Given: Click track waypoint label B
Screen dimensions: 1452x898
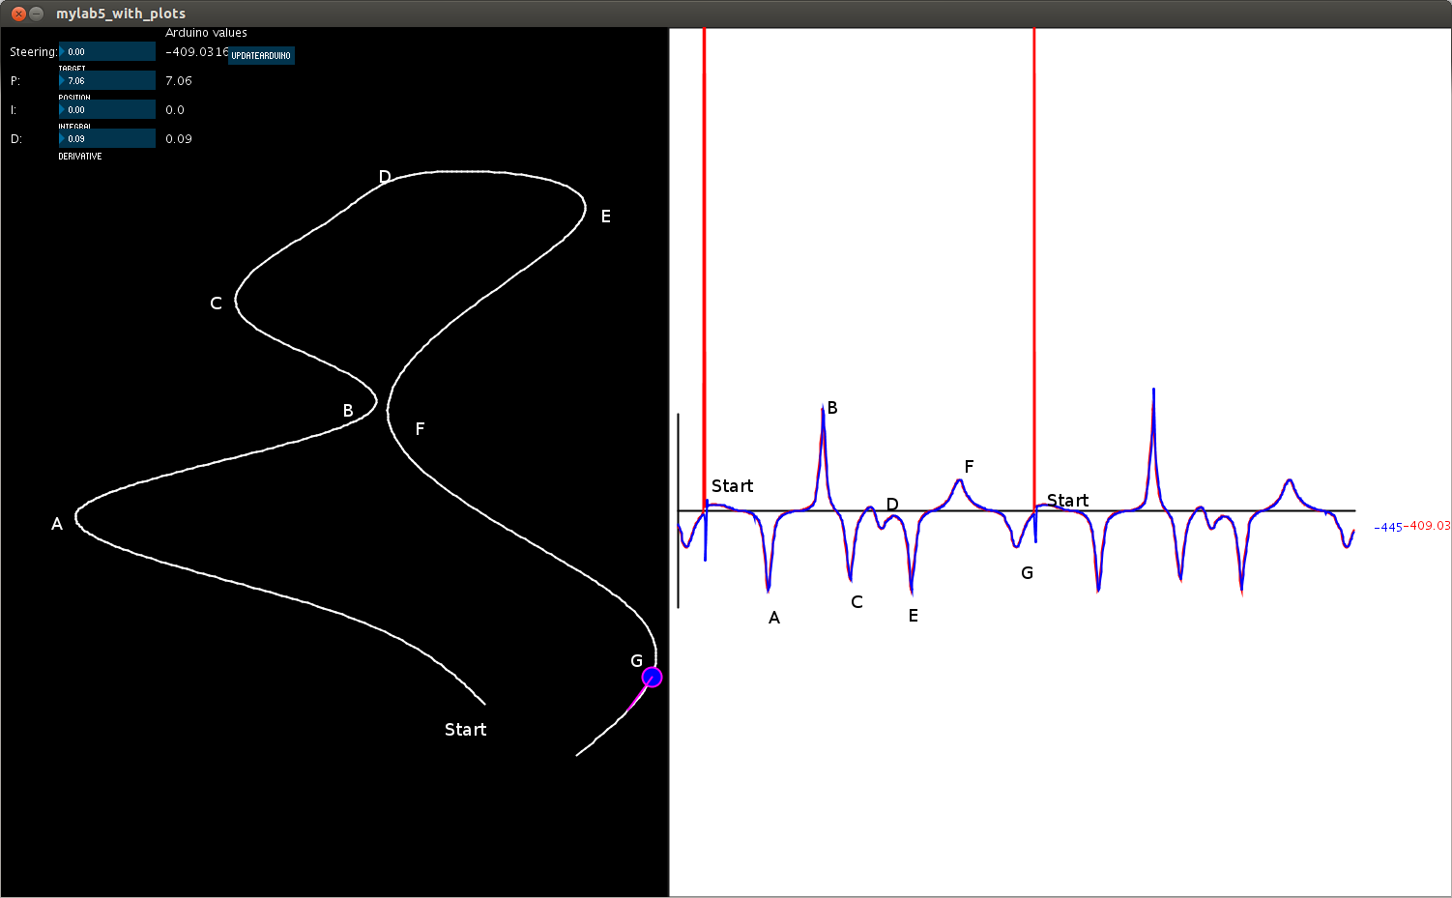Looking at the screenshot, I should click(x=348, y=411).
